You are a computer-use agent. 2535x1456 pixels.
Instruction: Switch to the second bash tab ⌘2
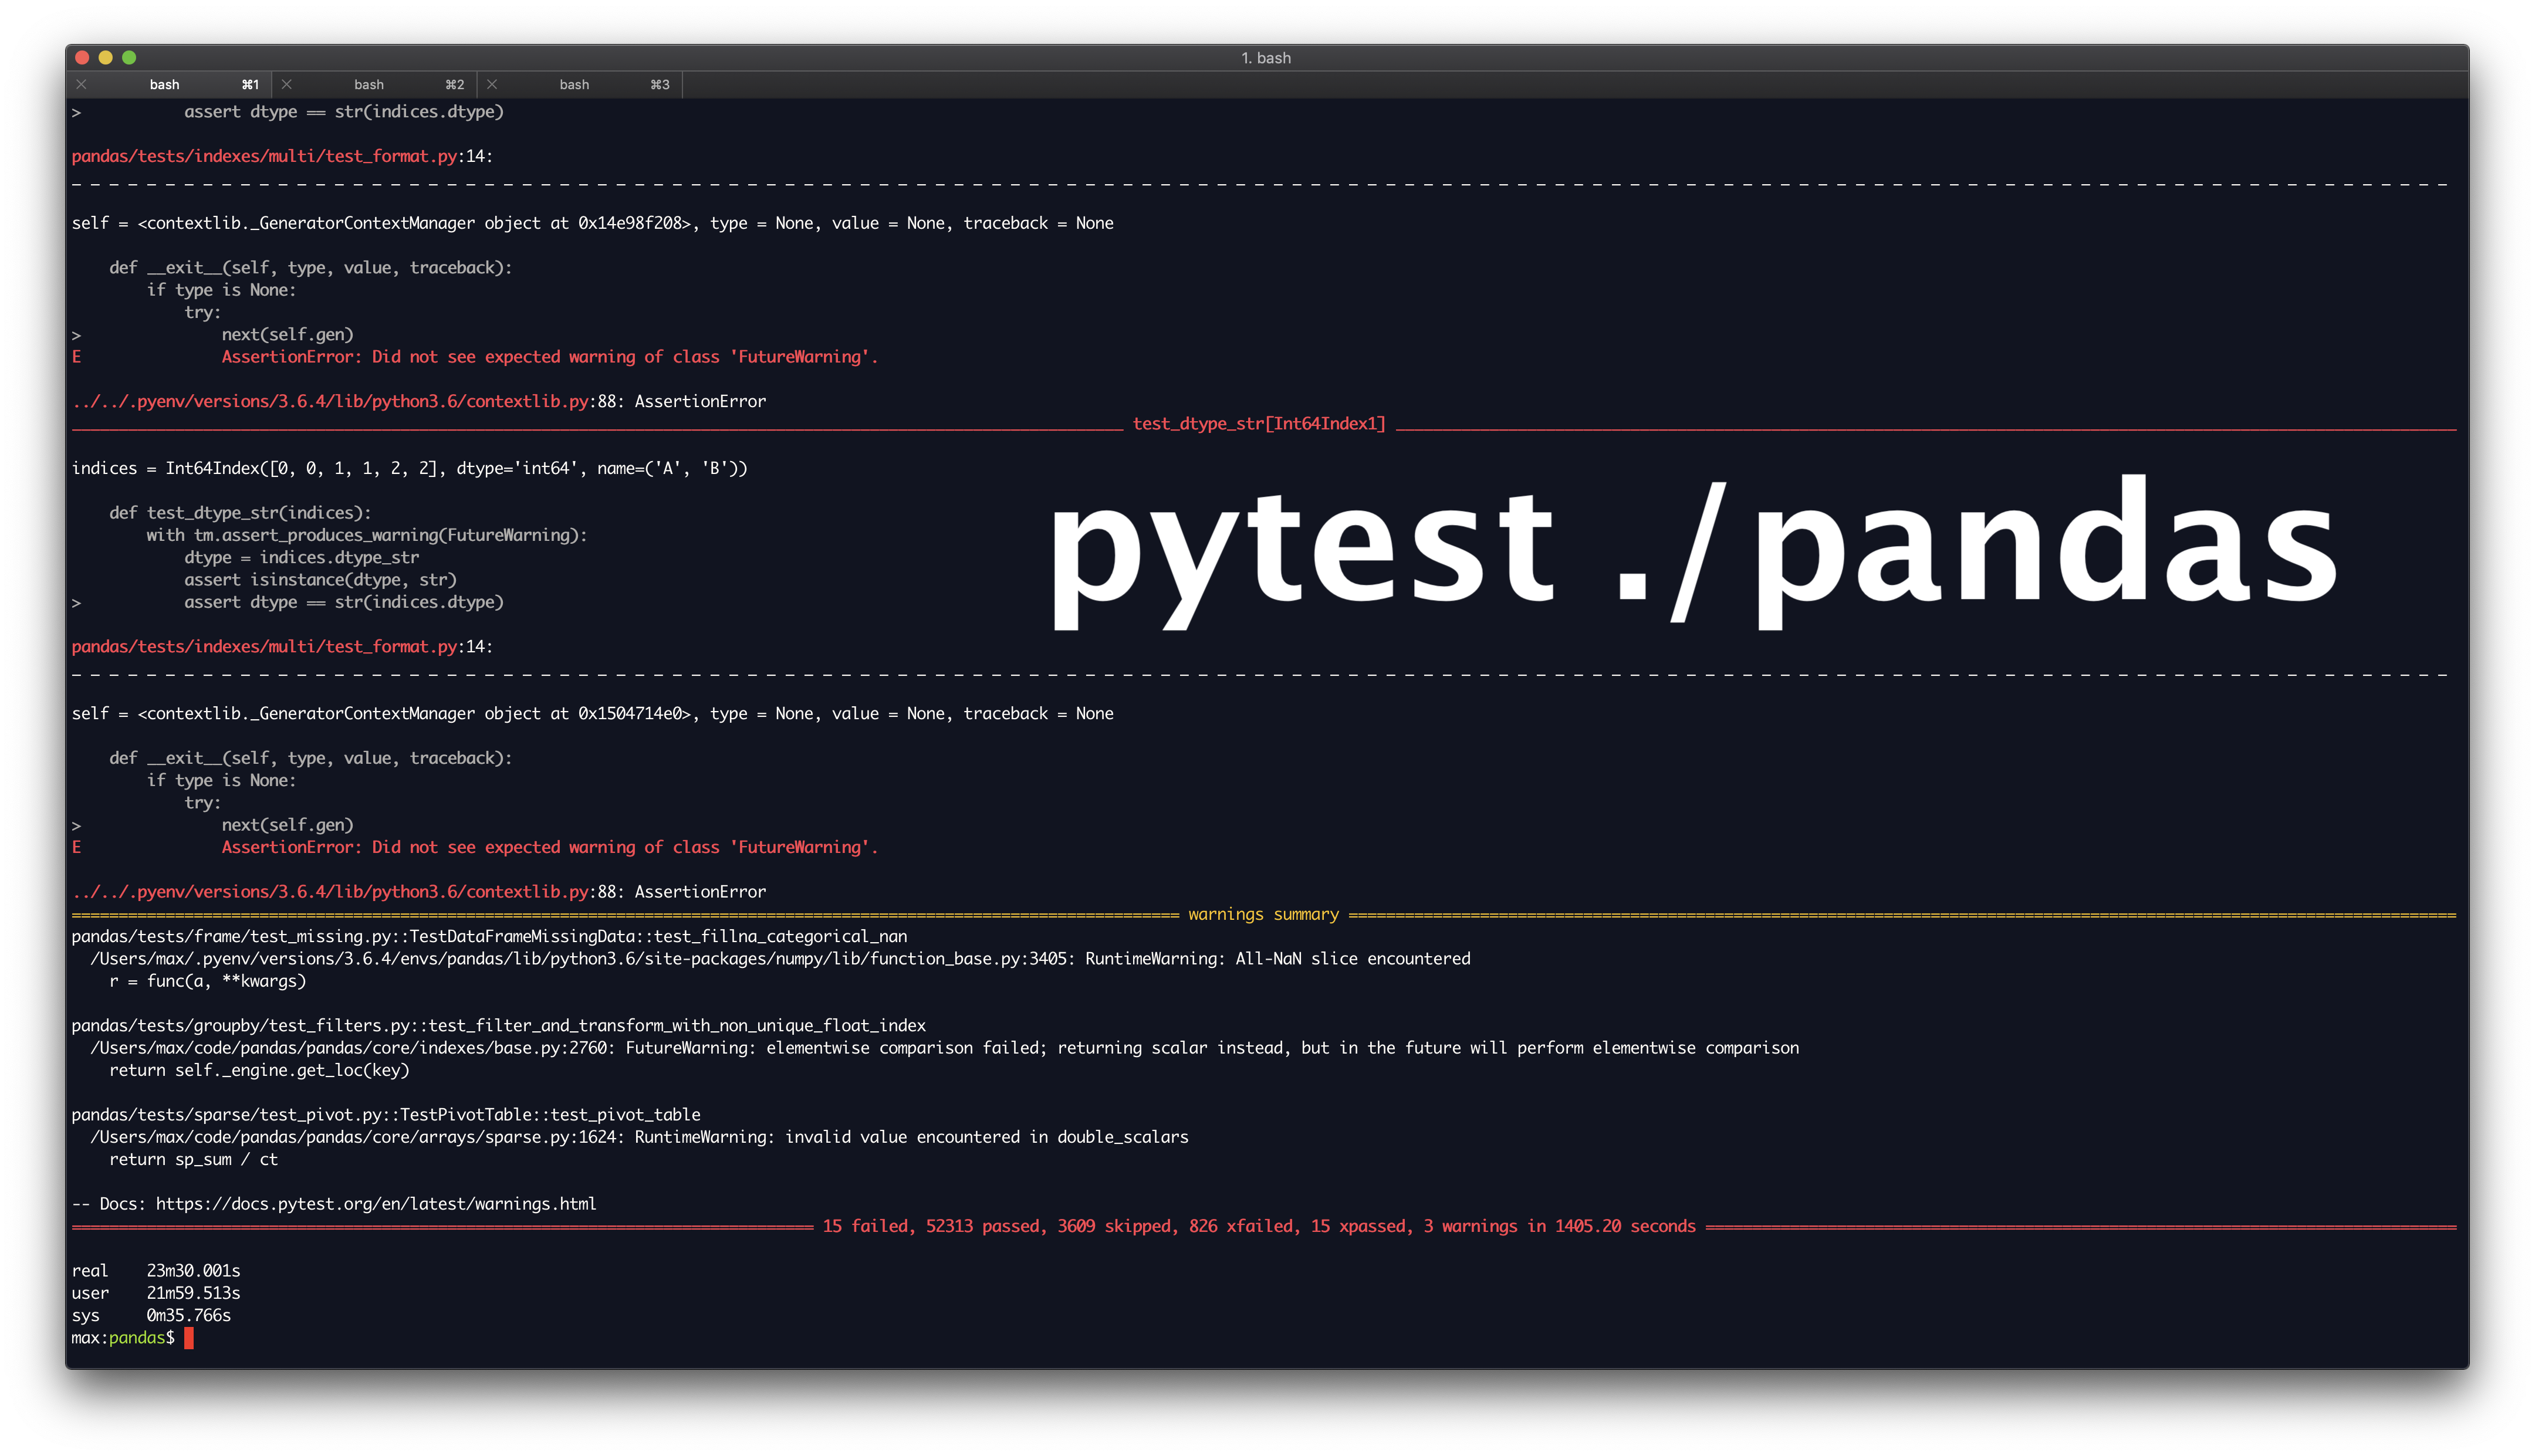tap(375, 85)
